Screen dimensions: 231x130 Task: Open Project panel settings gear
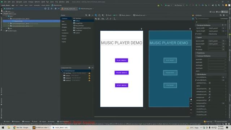(x=56, y=9)
